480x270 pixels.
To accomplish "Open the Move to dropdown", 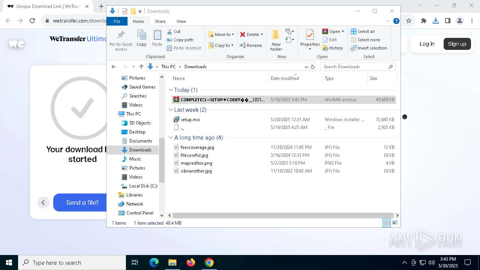I will click(x=221, y=34).
